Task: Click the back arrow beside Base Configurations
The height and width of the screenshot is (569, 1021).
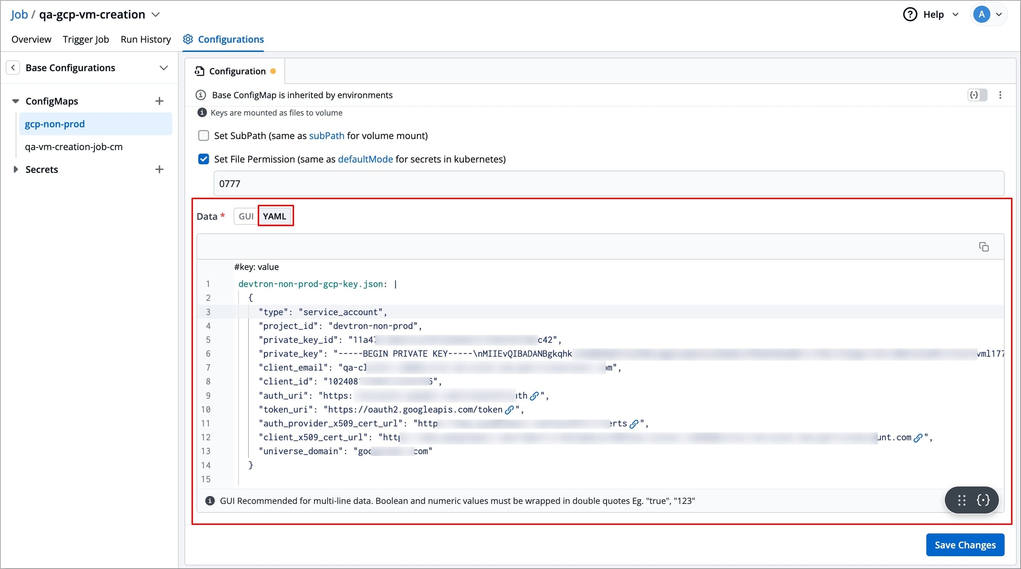Action: (x=13, y=68)
